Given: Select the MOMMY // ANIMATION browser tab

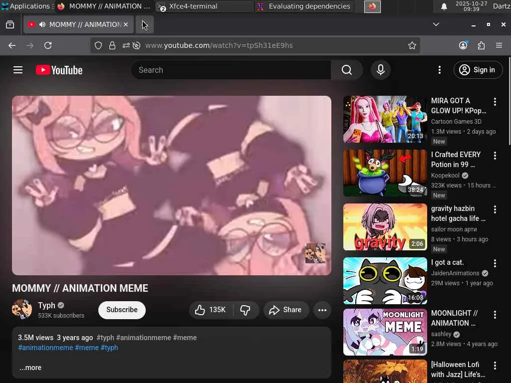Looking at the screenshot, I should point(78,25).
